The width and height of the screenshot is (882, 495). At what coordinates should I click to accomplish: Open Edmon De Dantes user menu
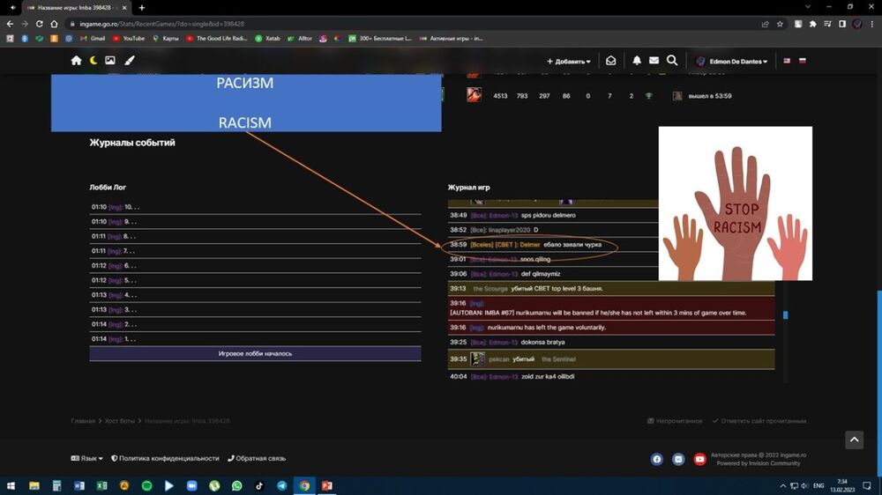[x=732, y=62]
